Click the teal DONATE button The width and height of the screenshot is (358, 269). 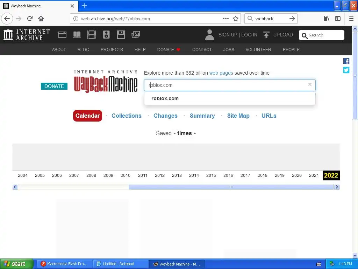coord(54,86)
